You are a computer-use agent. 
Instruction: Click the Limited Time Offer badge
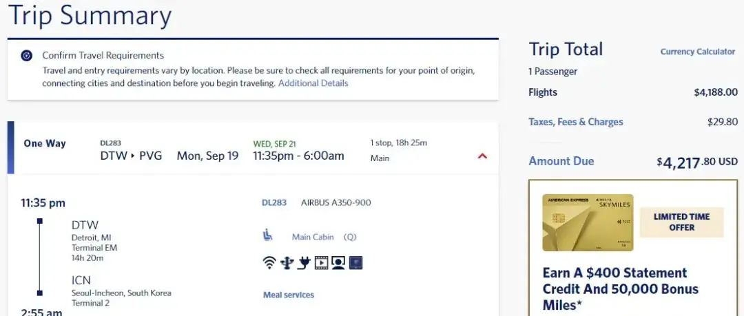(x=681, y=222)
